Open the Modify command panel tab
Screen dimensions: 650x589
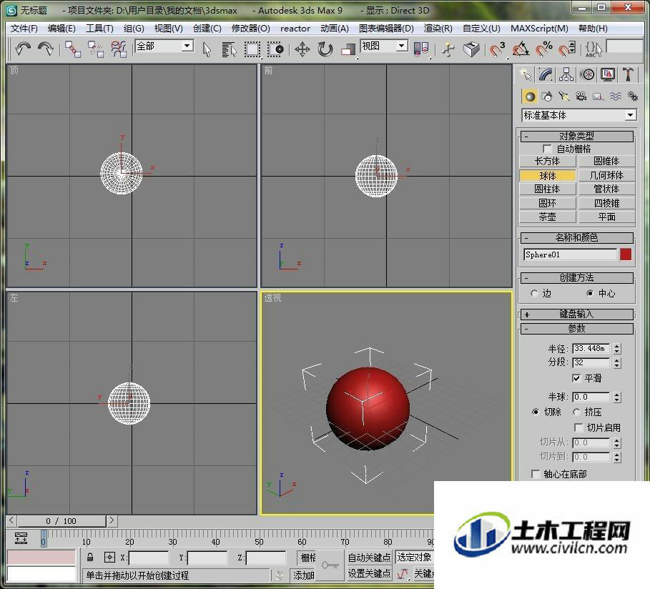[x=546, y=74]
